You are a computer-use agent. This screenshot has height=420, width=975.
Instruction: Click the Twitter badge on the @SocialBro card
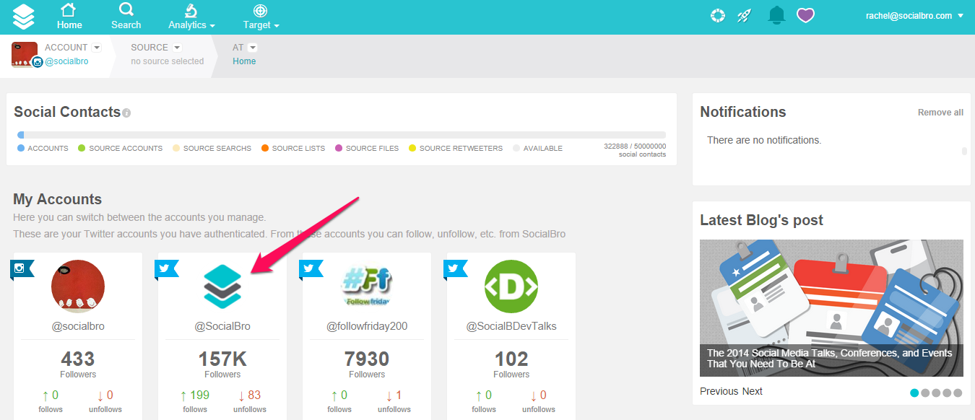point(166,269)
